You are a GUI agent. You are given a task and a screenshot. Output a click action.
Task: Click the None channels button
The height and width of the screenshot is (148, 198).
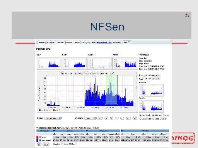(46, 144)
